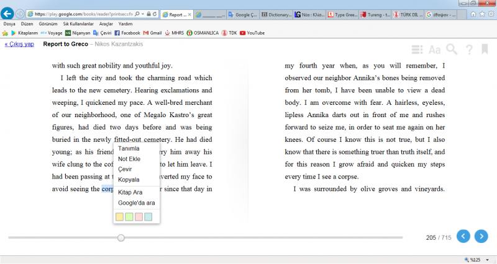
Task: Click the URL address field
Action: tap(83, 14)
